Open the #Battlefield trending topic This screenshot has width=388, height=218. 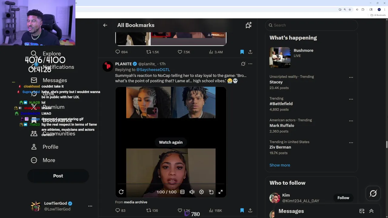click(x=281, y=104)
